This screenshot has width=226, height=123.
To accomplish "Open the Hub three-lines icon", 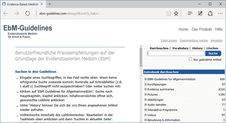I will (x=190, y=14).
